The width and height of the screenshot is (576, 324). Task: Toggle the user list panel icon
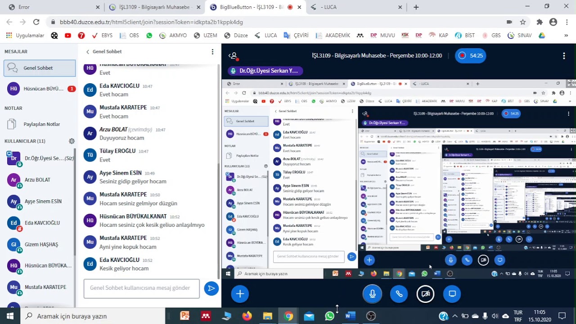click(233, 56)
